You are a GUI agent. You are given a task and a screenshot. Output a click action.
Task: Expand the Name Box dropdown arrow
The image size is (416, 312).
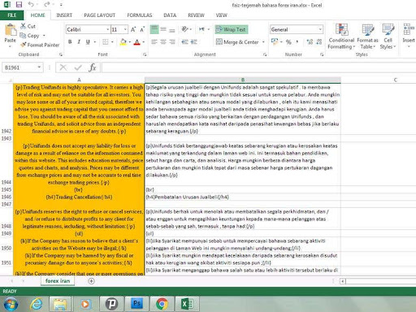click(39, 67)
